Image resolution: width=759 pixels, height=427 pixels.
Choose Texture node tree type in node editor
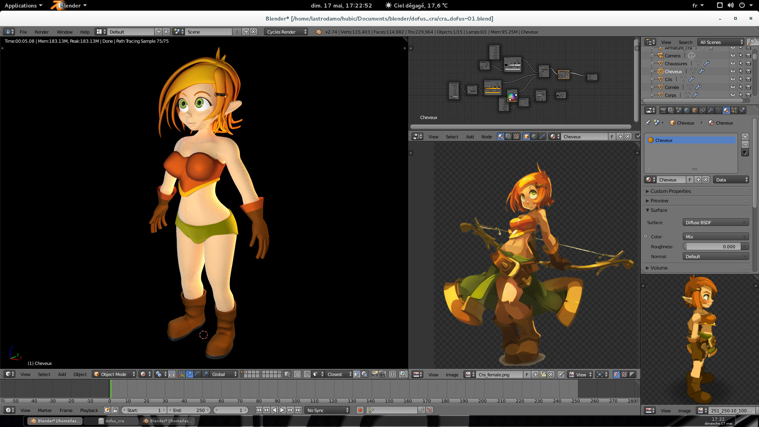click(516, 136)
